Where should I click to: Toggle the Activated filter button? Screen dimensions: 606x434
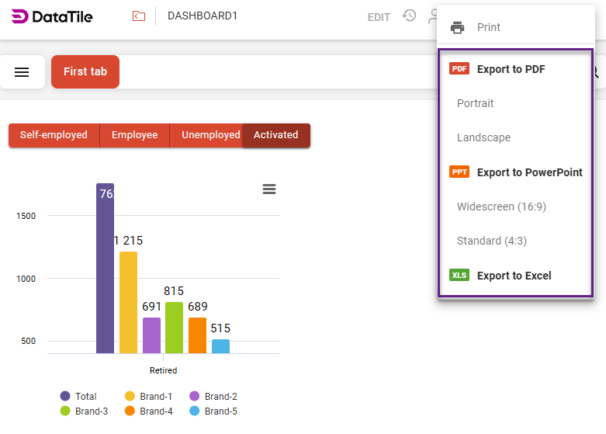pyautogui.click(x=275, y=135)
